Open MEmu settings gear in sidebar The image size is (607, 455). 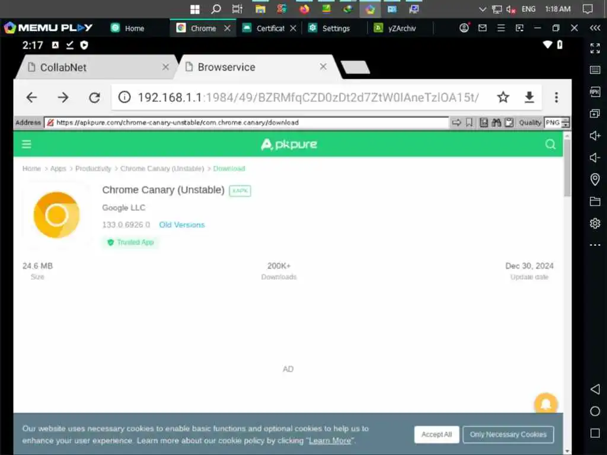[595, 223]
